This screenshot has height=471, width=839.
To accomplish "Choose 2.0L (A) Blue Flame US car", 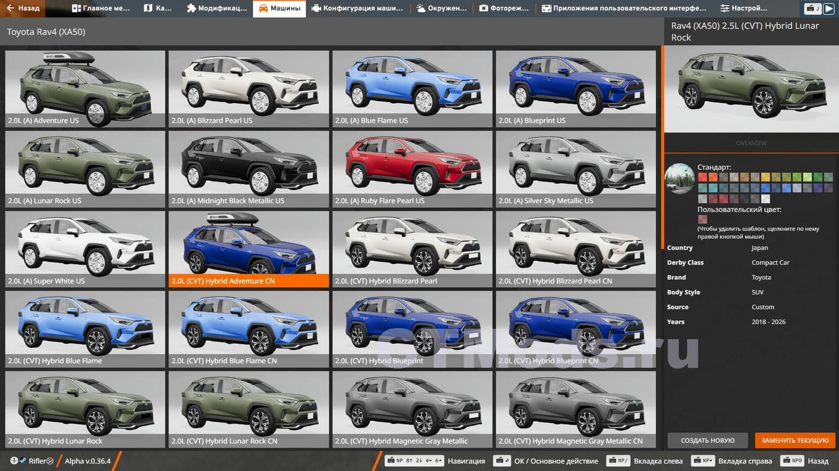I will point(412,89).
